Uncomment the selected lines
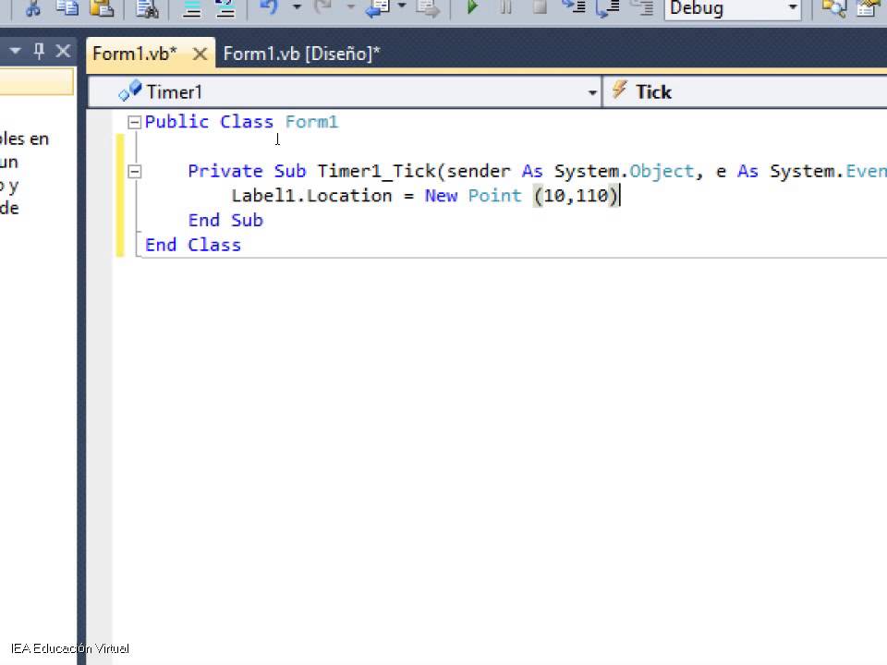 click(x=225, y=8)
